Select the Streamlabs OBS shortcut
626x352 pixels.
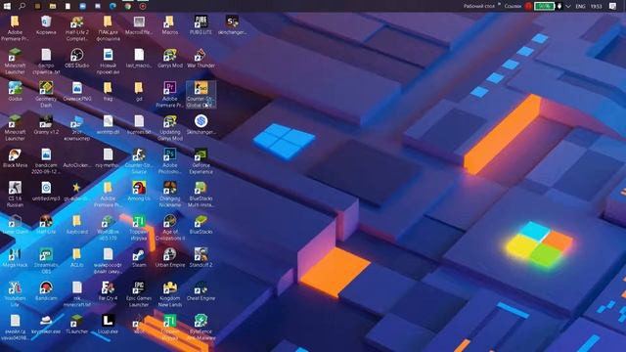(x=46, y=261)
